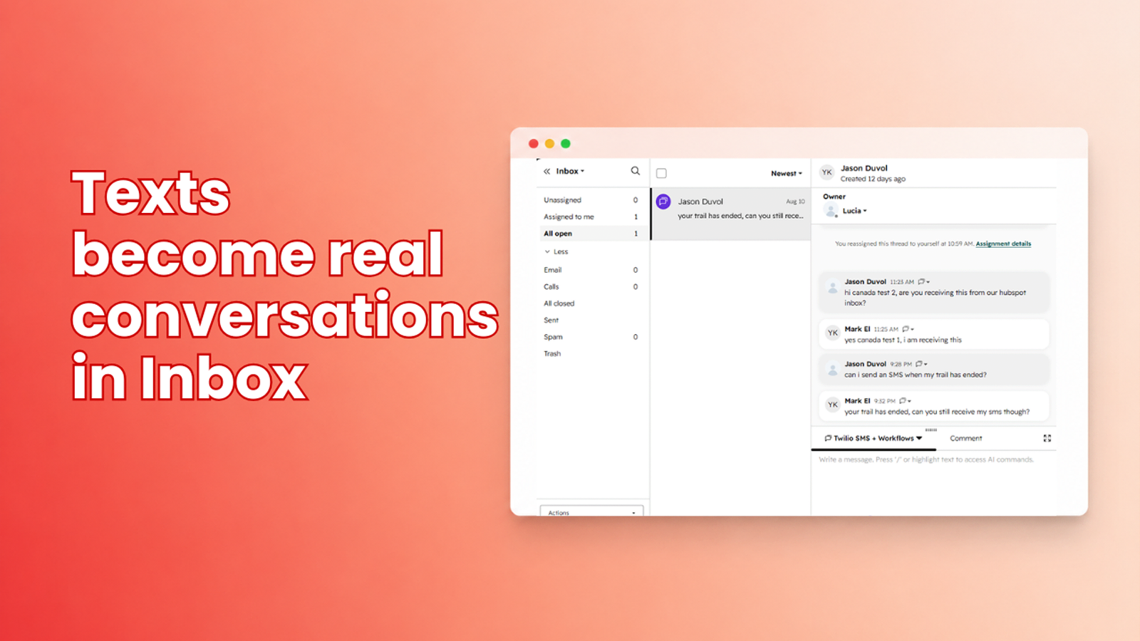The image size is (1140, 641).
Task: Tick the select-all conversations checkbox
Action: coord(661,173)
